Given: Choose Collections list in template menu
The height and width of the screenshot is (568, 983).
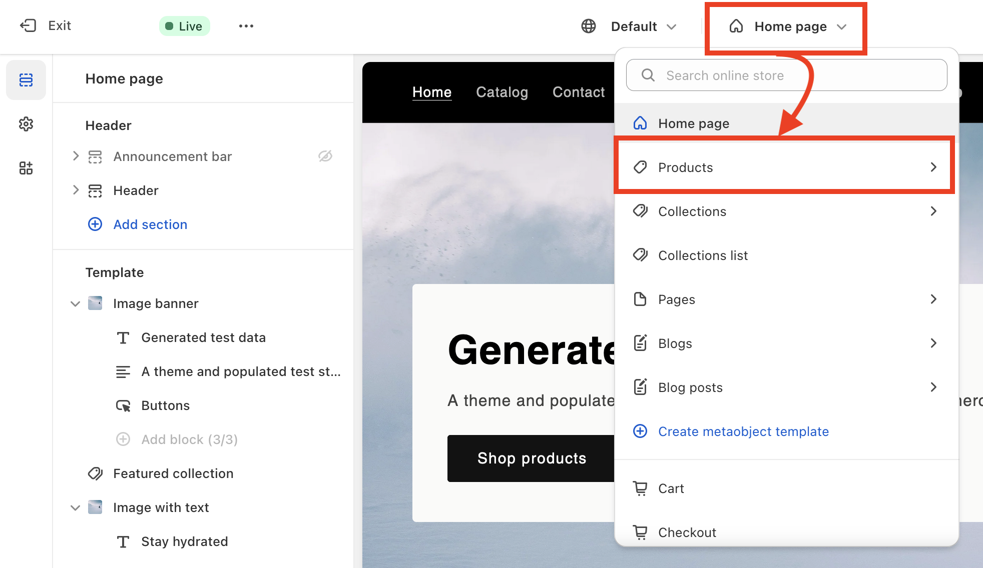Looking at the screenshot, I should tap(703, 255).
